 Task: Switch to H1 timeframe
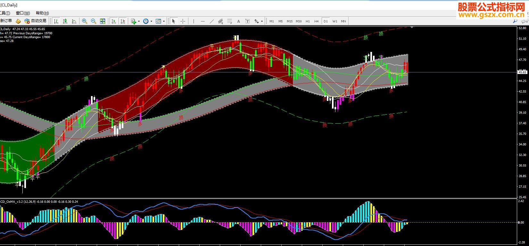pyautogui.click(x=308, y=21)
